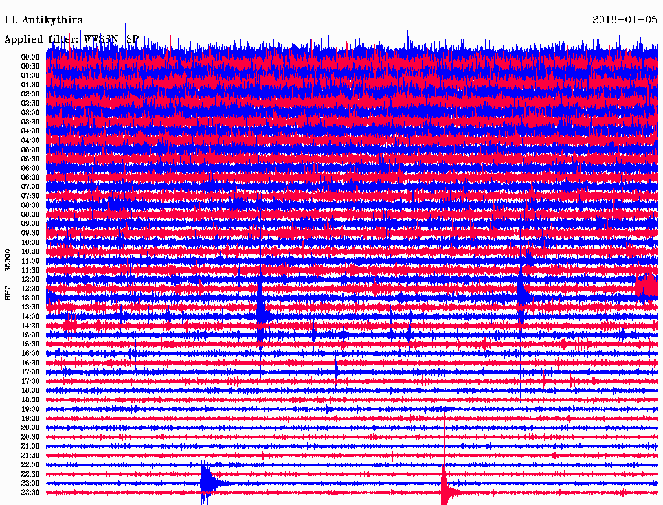Click the 20:30 time label

coord(30,437)
